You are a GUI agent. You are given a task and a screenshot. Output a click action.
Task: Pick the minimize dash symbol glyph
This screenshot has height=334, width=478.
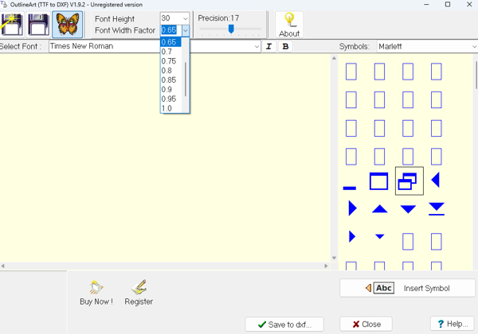click(350, 188)
